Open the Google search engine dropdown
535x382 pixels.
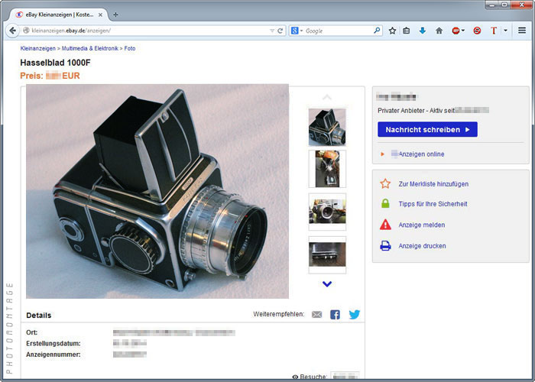[x=297, y=31]
